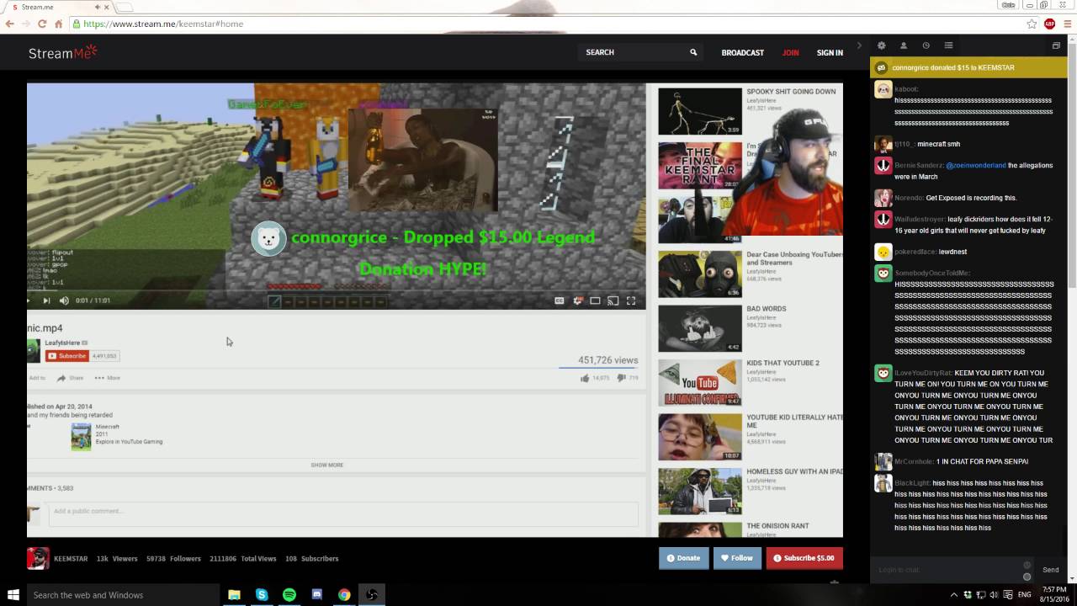Viewport: 1077px width, 606px height.
Task: Dislike the video with thumbs down
Action: click(621, 378)
